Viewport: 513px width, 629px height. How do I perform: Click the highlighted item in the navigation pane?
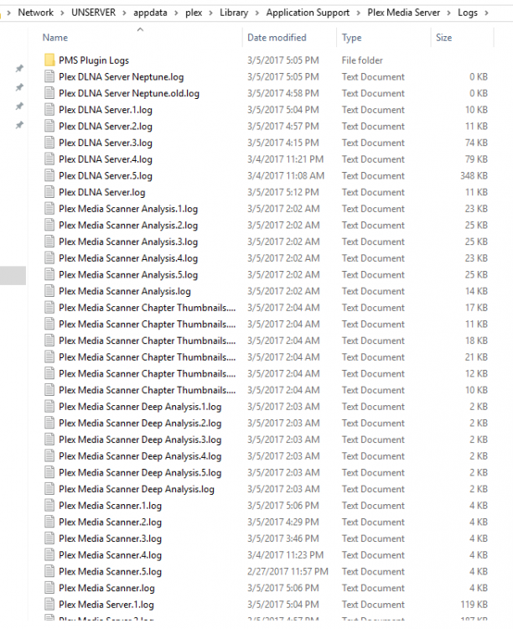point(13,275)
